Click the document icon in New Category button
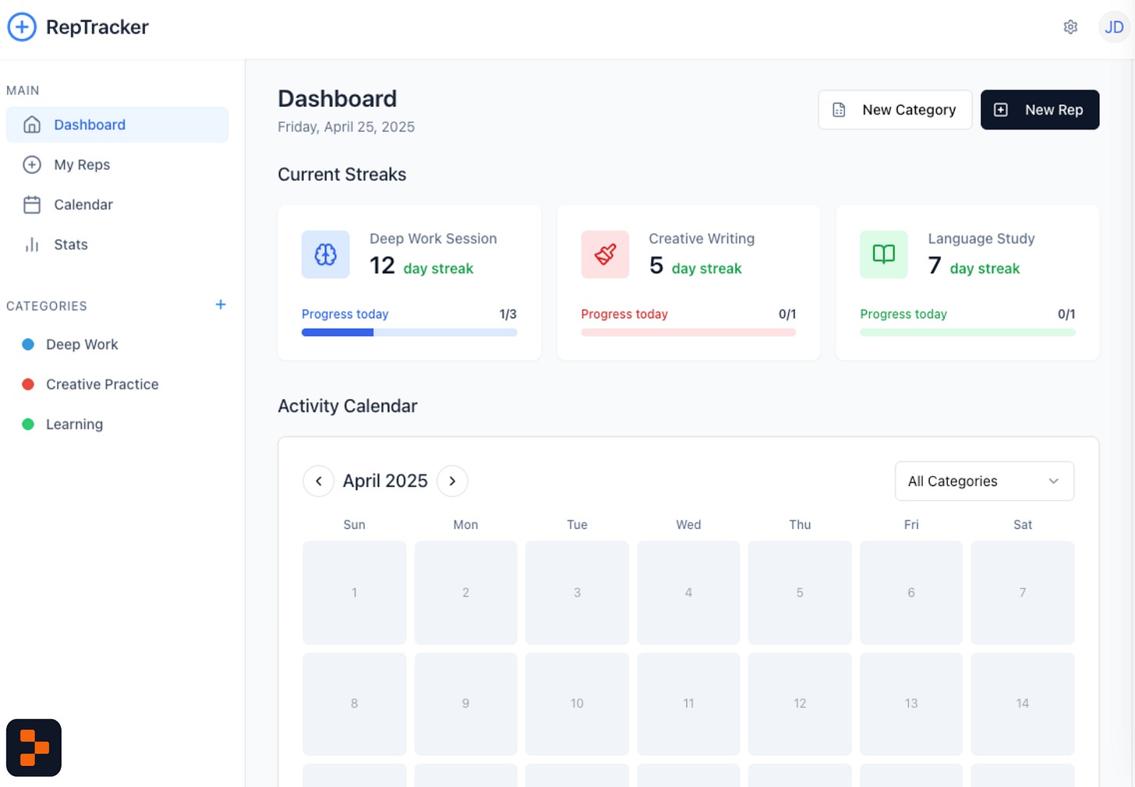Image resolution: width=1135 pixels, height=787 pixels. pos(839,110)
